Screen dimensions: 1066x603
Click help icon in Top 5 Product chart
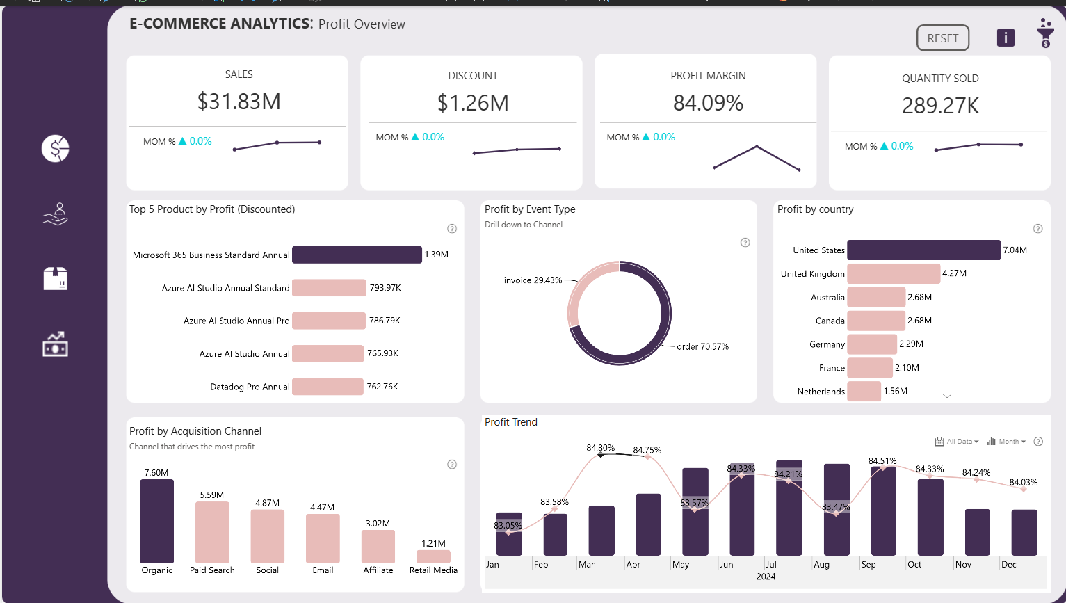(x=452, y=229)
